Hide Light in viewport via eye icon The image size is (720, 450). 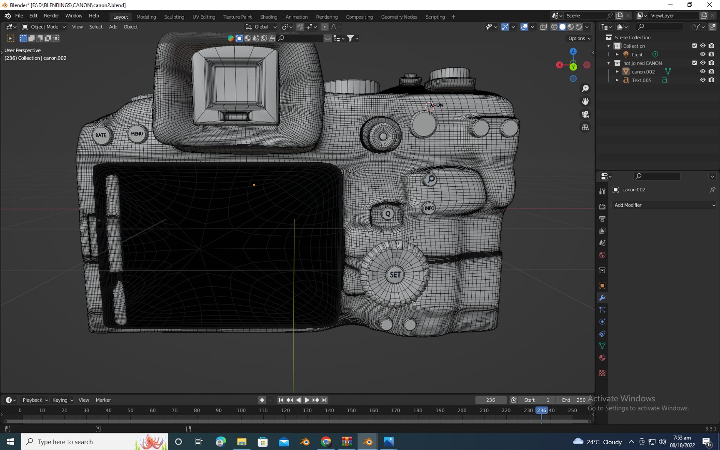(702, 54)
